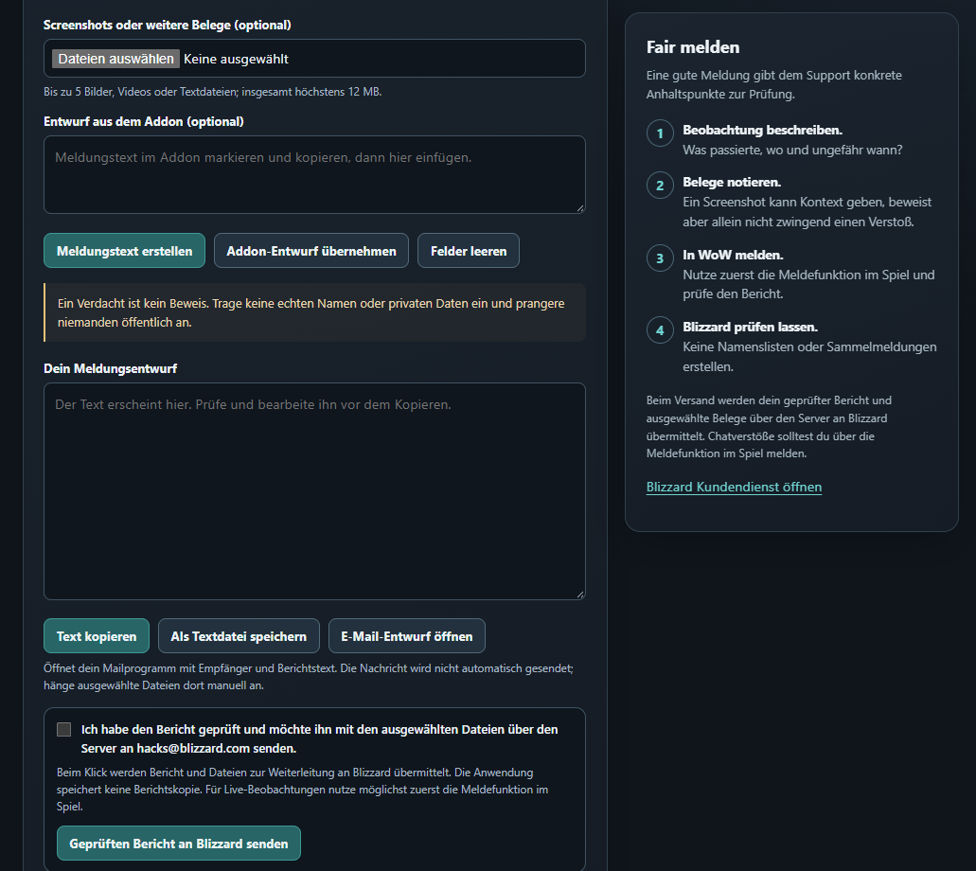Screen dimensions: 976x871
Task: Clear fields with Felder leeren
Action: point(469,251)
